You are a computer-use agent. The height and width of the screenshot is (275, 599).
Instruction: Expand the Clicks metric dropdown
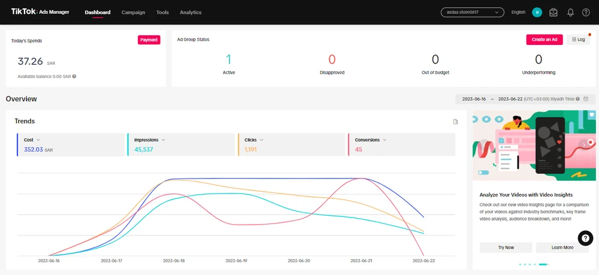coord(262,140)
